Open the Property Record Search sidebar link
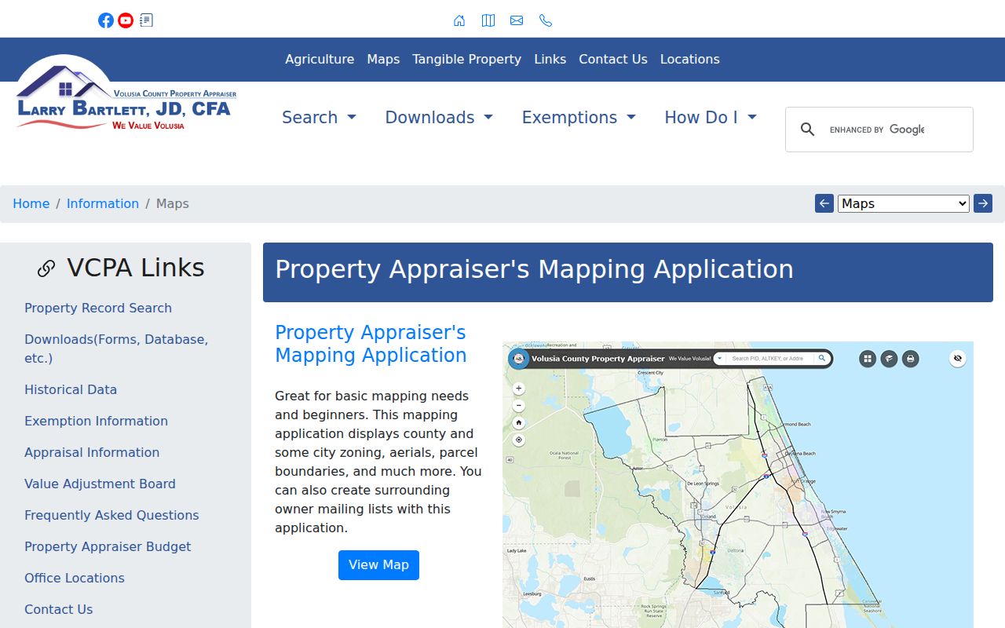This screenshot has height=628, width=1005. pyautogui.click(x=98, y=308)
